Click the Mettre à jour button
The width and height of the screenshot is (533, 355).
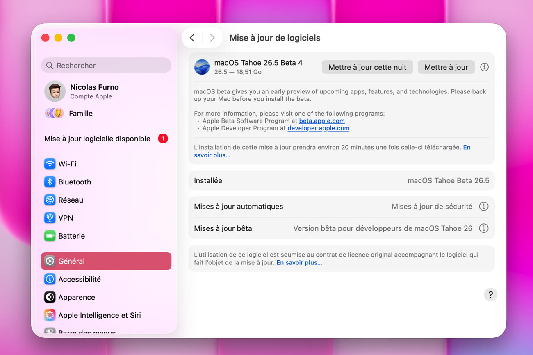pyautogui.click(x=446, y=67)
